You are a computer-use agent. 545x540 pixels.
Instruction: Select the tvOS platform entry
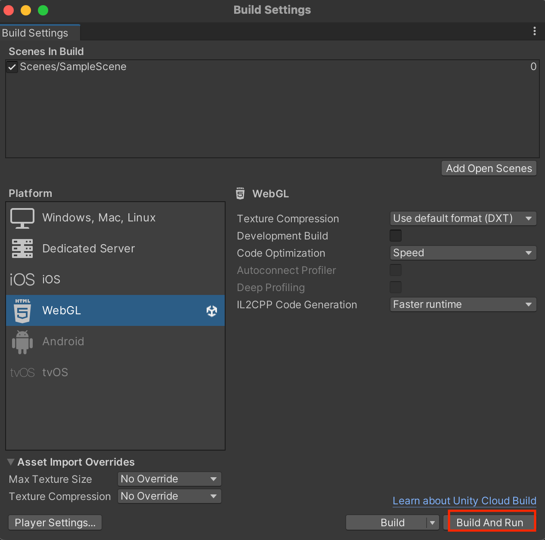coord(115,372)
